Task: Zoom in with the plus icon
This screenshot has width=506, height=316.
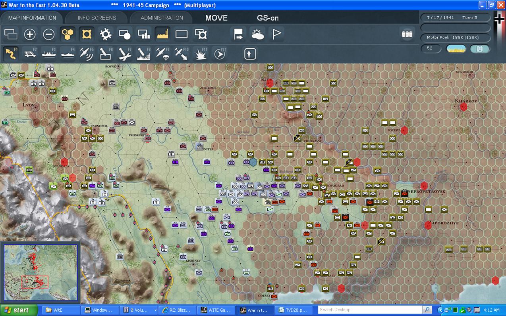Action: click(x=30, y=34)
